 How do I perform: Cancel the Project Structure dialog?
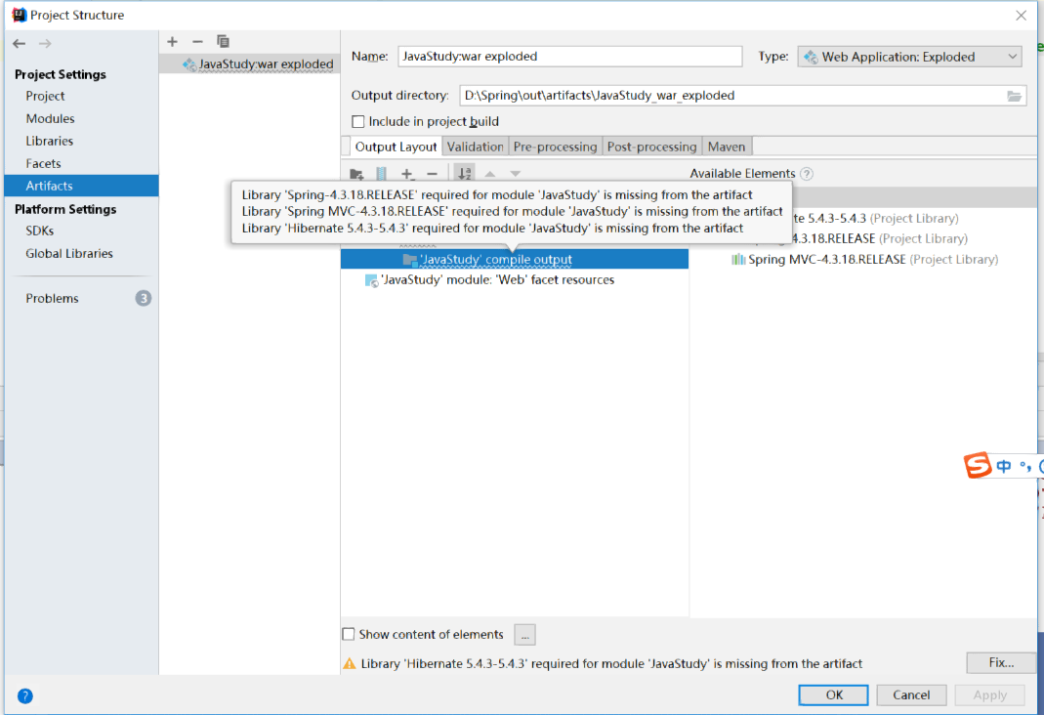(911, 695)
